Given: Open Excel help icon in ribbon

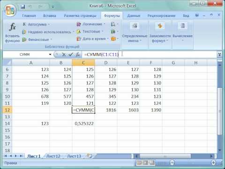Looking at the screenshot, I should (197, 15).
